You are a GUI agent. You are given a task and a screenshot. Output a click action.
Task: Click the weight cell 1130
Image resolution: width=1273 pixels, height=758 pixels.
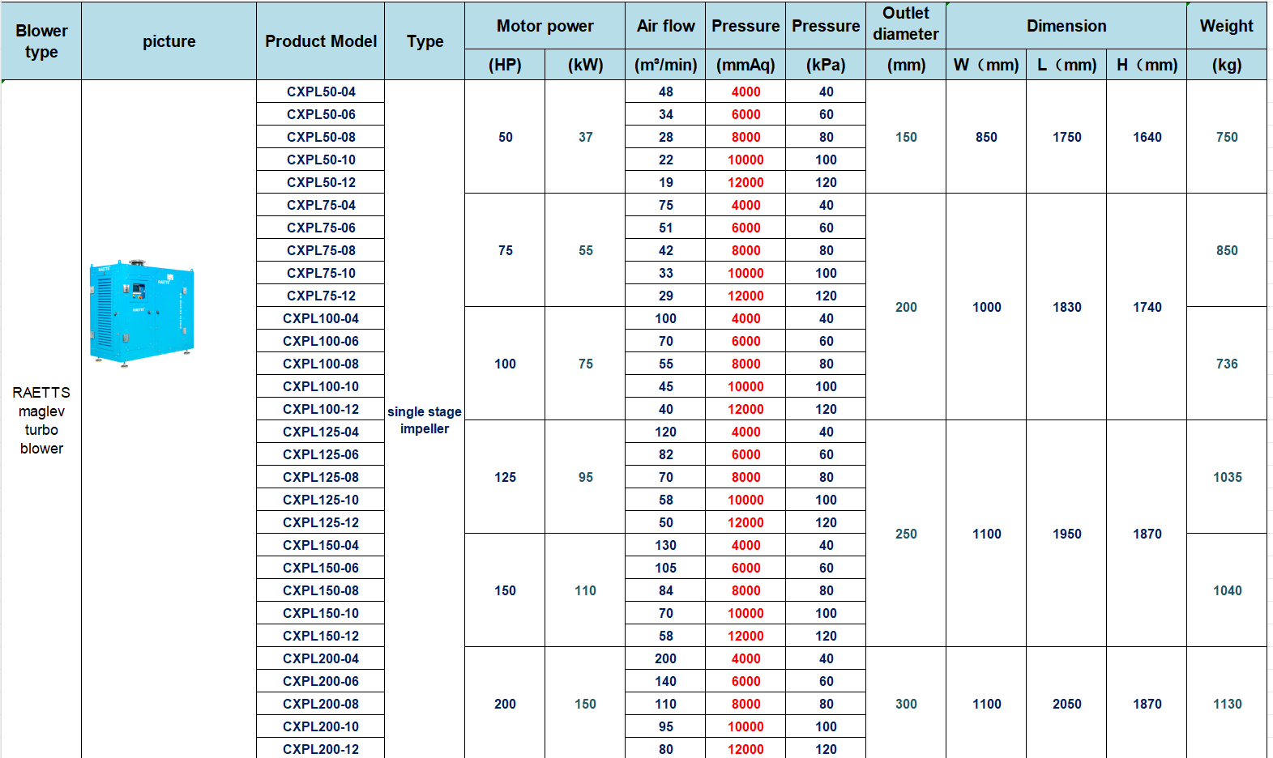pyautogui.click(x=1227, y=703)
